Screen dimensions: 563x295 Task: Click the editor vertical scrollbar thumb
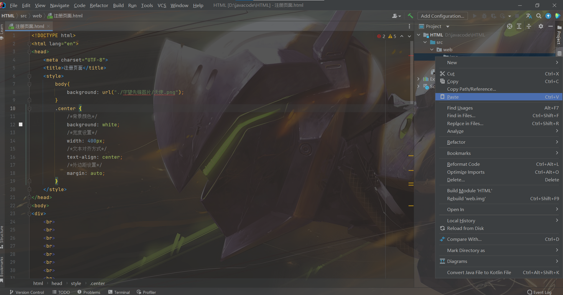412,72
